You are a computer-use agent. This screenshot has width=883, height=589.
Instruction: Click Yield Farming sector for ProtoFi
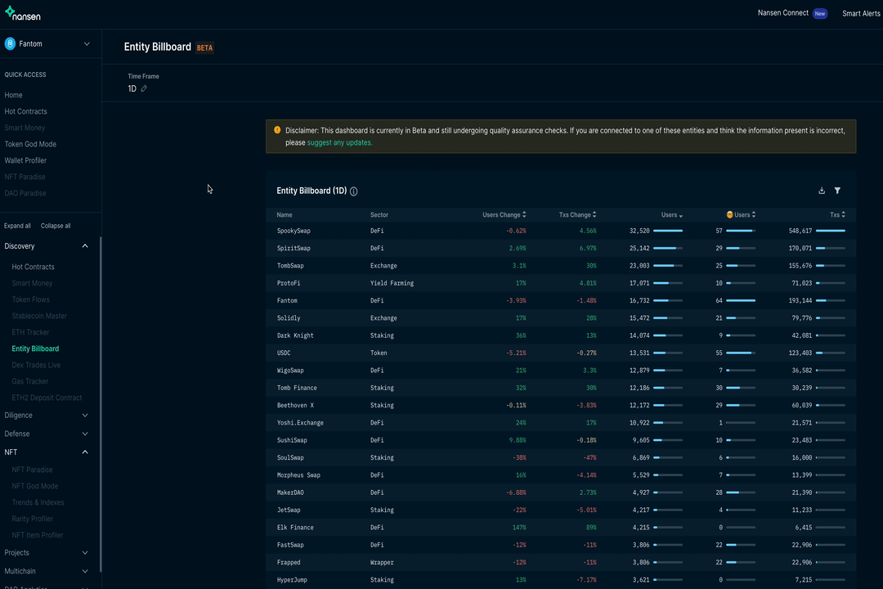[392, 284]
